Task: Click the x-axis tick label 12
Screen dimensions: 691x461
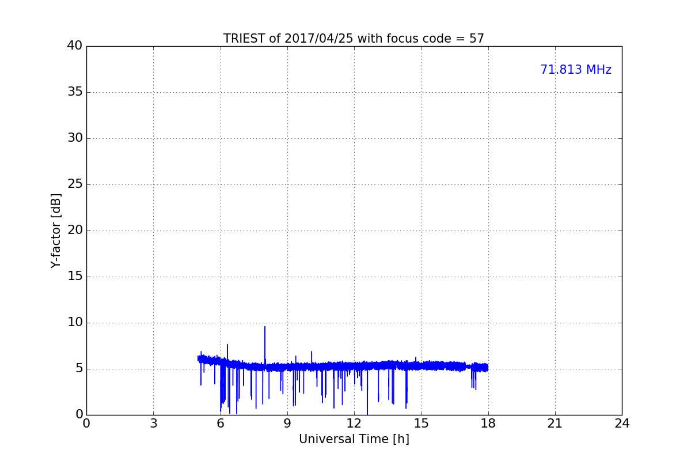Action: pyautogui.click(x=354, y=424)
